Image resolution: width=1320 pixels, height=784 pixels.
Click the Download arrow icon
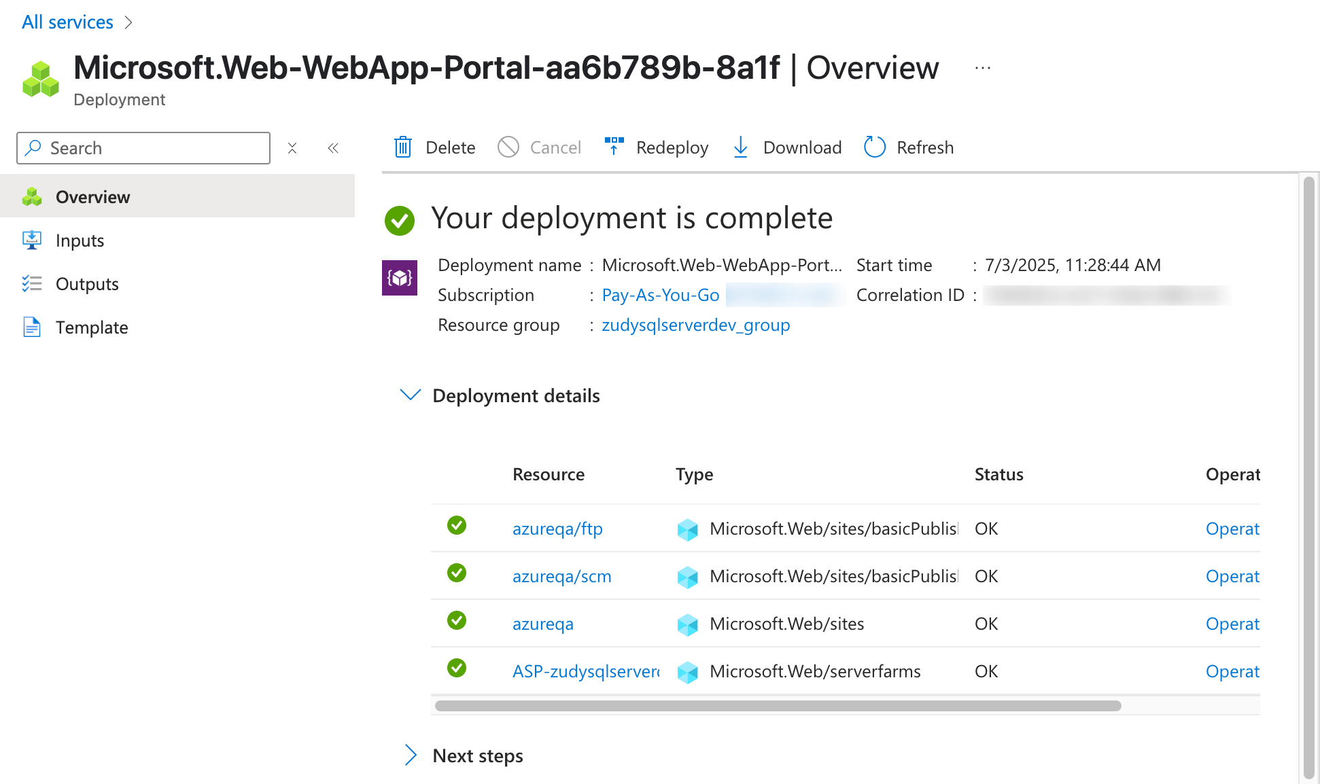[740, 147]
